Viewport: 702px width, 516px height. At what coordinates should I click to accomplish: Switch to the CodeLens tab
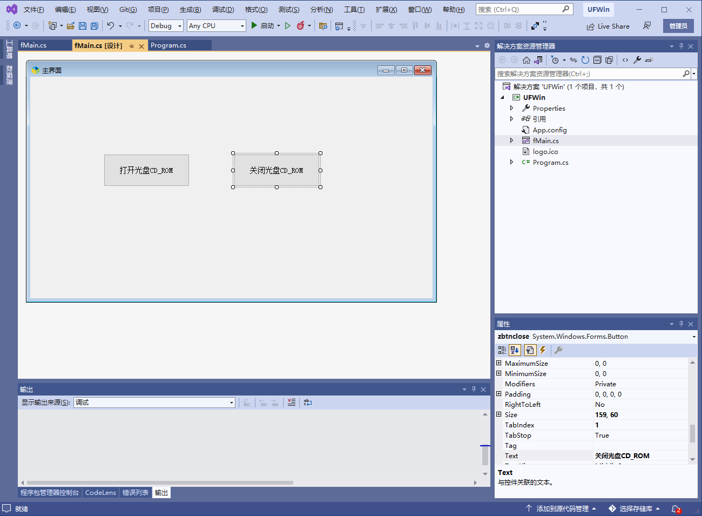(x=100, y=493)
